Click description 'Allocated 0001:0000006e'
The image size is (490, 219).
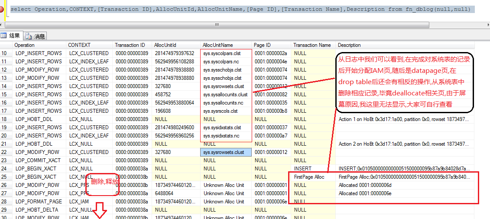tap(365, 193)
